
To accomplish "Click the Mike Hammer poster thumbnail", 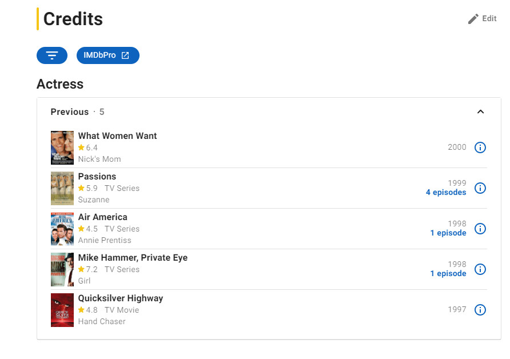I will 62,270.
